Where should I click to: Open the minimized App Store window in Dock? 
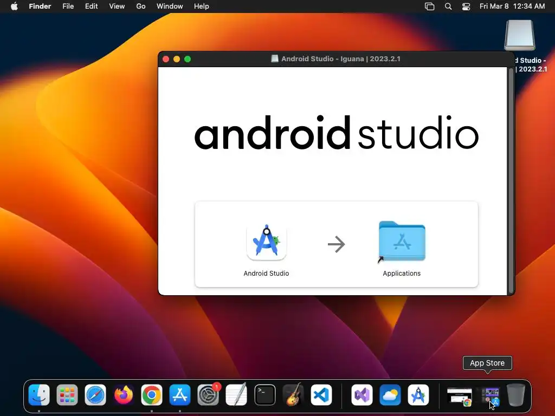[x=491, y=396]
